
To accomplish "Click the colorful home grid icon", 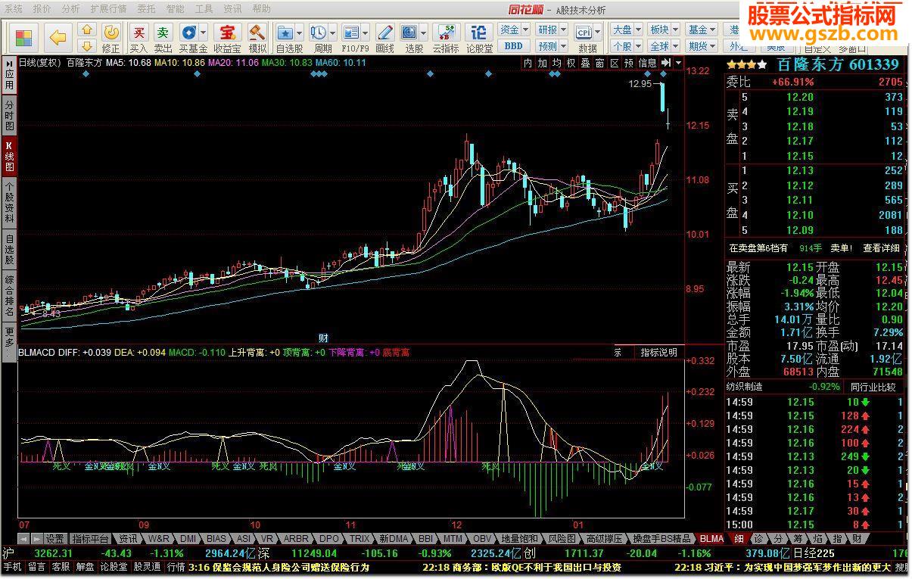I will click(x=23, y=37).
